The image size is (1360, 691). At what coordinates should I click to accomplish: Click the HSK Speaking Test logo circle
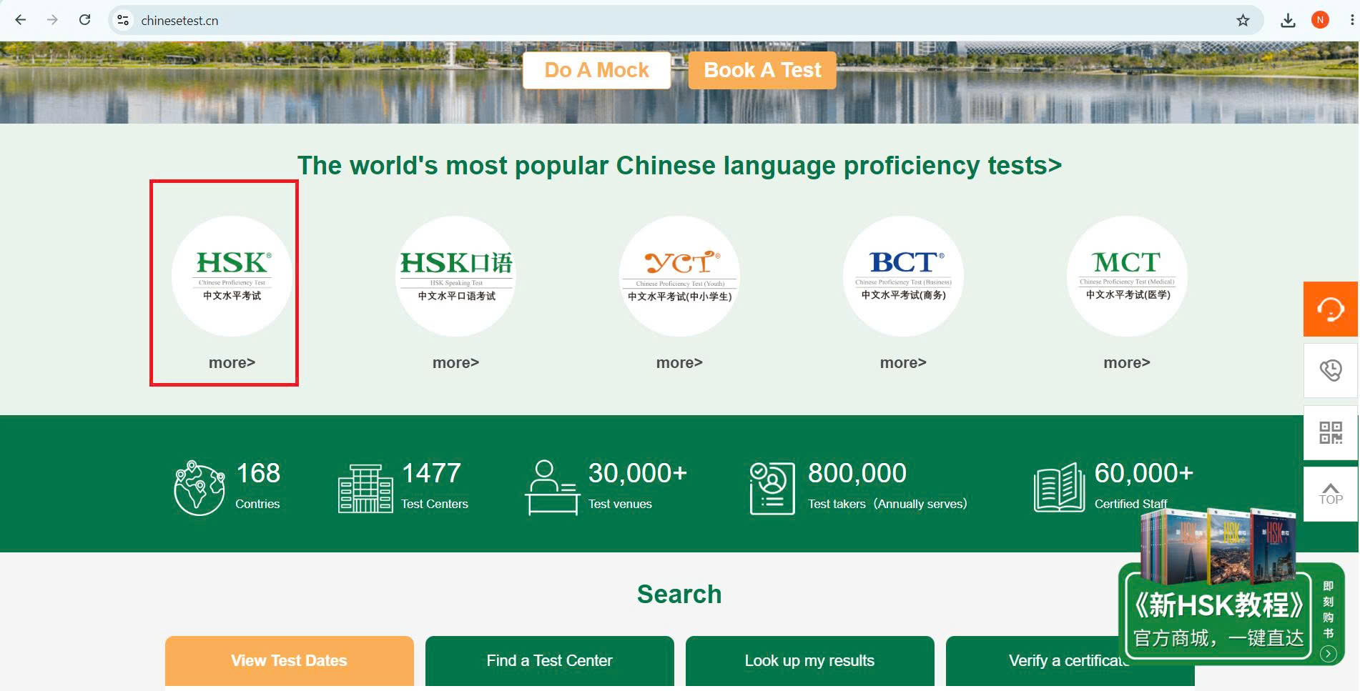coord(455,276)
